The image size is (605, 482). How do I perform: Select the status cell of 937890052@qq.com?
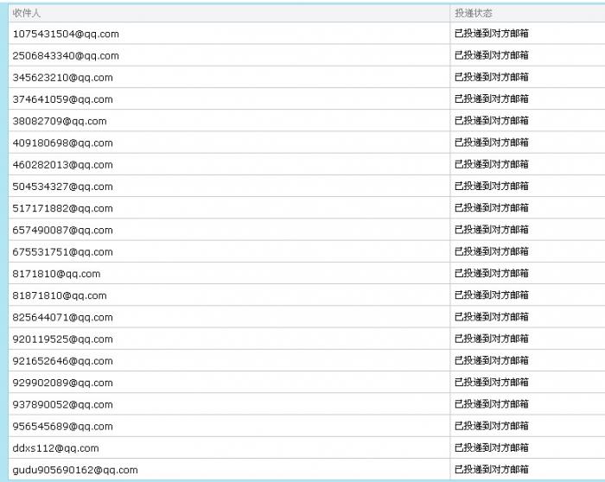pos(492,404)
